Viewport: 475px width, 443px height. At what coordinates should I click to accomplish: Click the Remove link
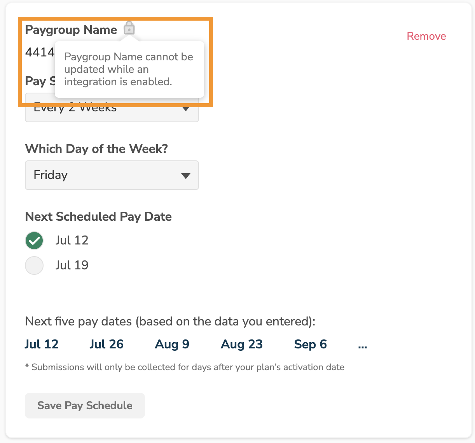click(x=426, y=36)
